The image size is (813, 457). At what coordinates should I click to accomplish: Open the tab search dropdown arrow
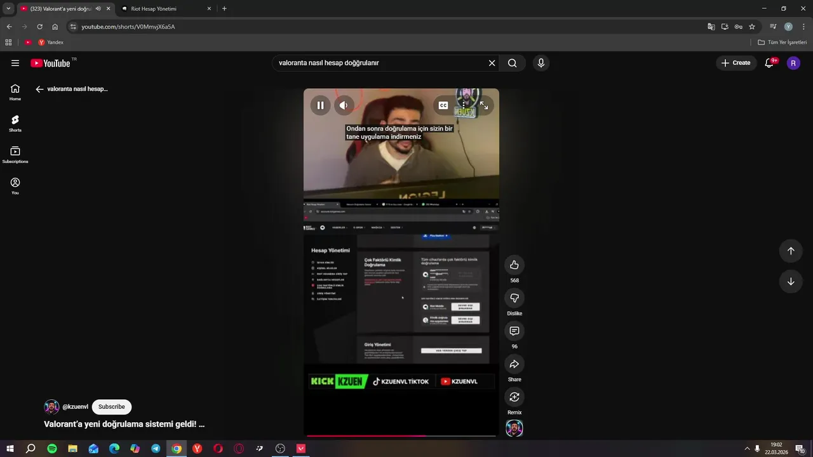tap(8, 9)
